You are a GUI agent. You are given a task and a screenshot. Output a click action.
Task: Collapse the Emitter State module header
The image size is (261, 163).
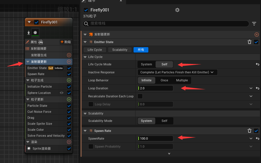(85, 42)
